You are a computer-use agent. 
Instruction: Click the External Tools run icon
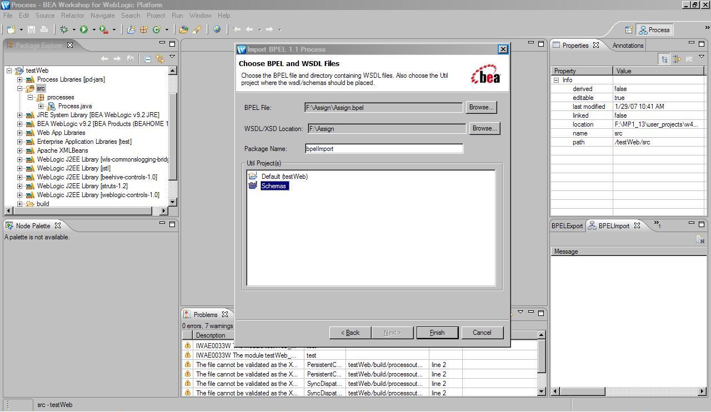104,29
